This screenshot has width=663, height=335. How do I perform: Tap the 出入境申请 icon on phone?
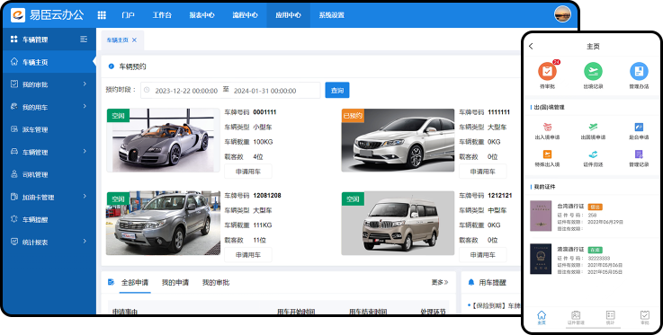pyautogui.click(x=547, y=127)
